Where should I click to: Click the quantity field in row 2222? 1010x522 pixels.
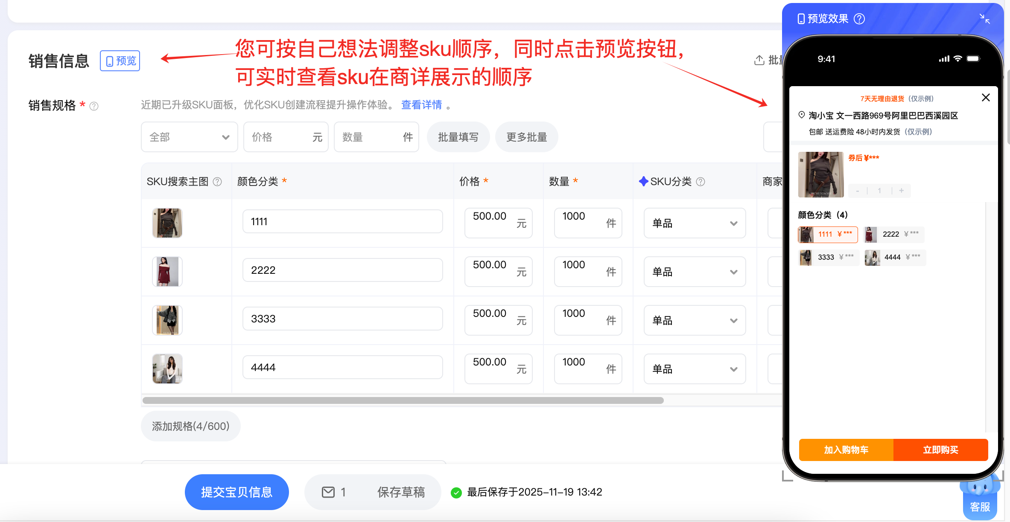[x=588, y=271]
